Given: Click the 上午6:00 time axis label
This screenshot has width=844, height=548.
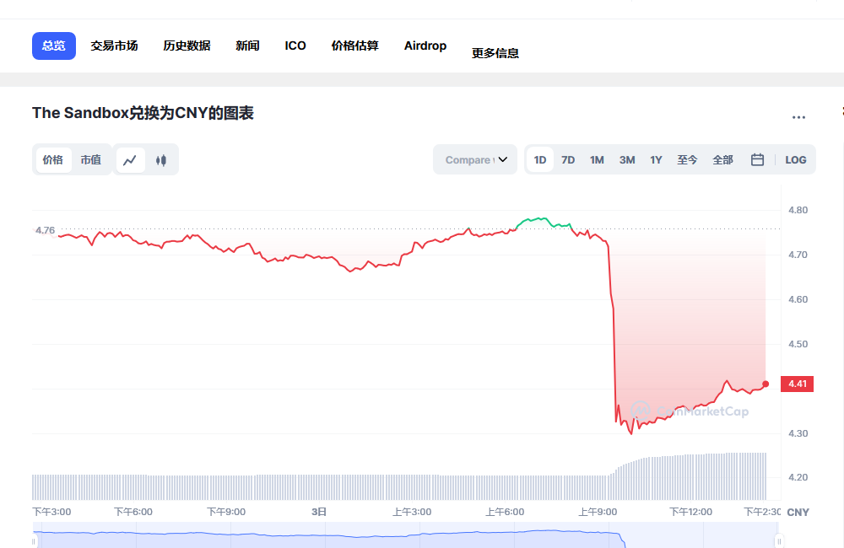Looking at the screenshot, I should click(x=505, y=512).
